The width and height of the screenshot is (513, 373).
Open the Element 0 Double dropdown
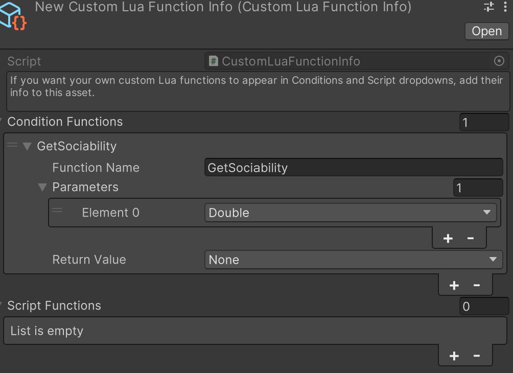click(351, 213)
